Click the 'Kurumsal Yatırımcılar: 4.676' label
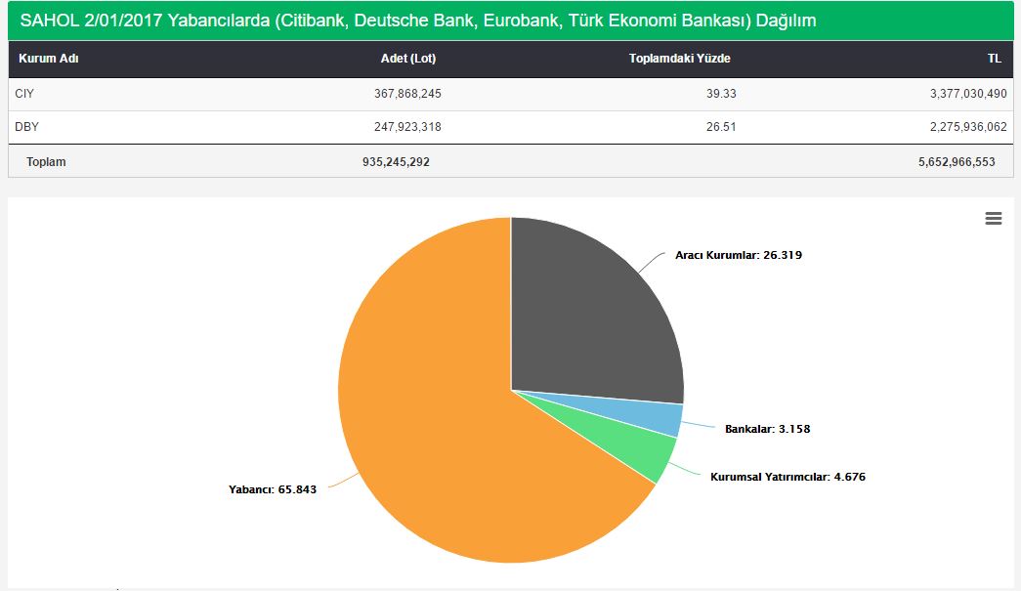1021x591 pixels. 787,477
